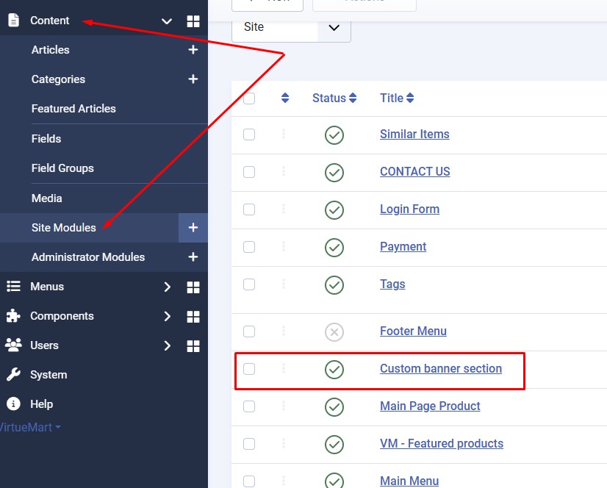
Task: Open the Site filter dropdown
Action: pos(292,27)
